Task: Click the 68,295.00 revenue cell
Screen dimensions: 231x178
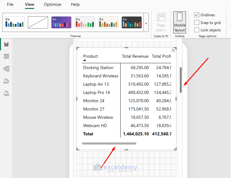Action: pyautogui.click(x=139, y=68)
